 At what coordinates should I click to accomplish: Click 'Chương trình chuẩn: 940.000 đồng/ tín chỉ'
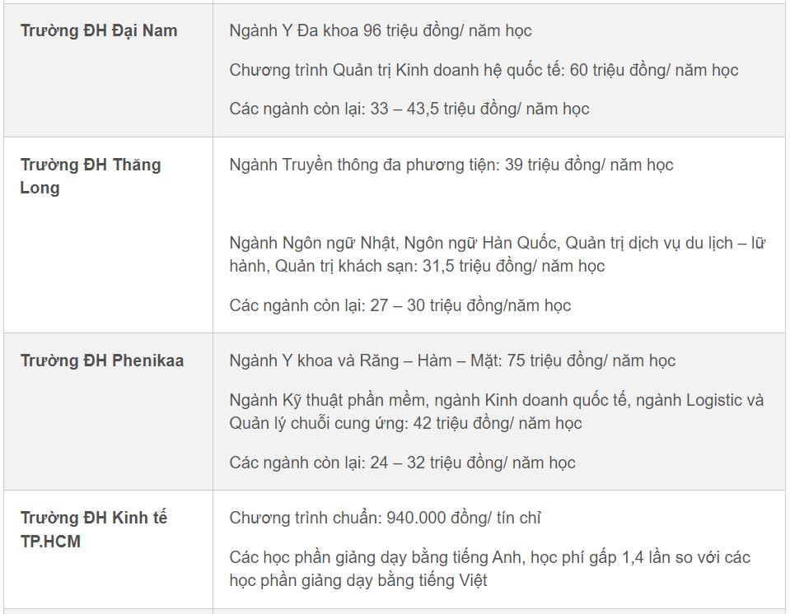(x=385, y=519)
